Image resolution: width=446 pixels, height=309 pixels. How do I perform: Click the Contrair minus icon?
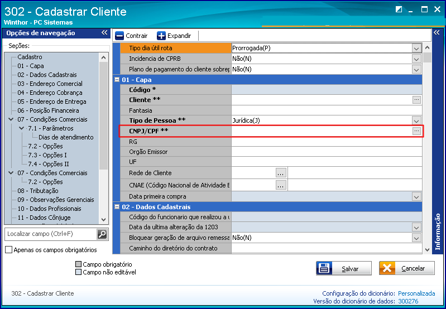pyautogui.click(x=119, y=36)
